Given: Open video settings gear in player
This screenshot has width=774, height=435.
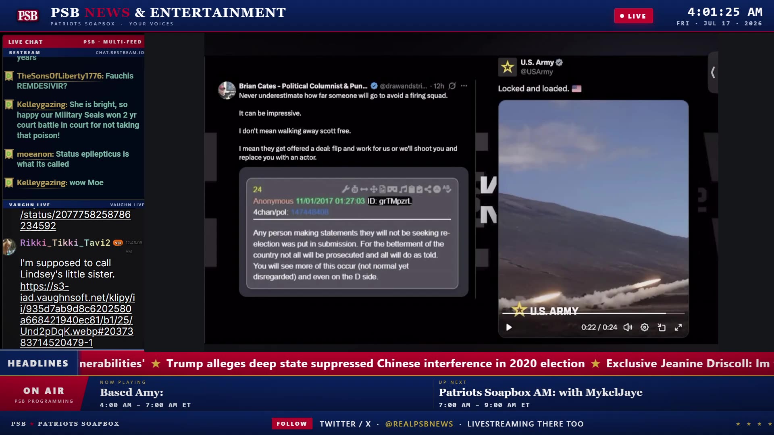Looking at the screenshot, I should (645, 327).
